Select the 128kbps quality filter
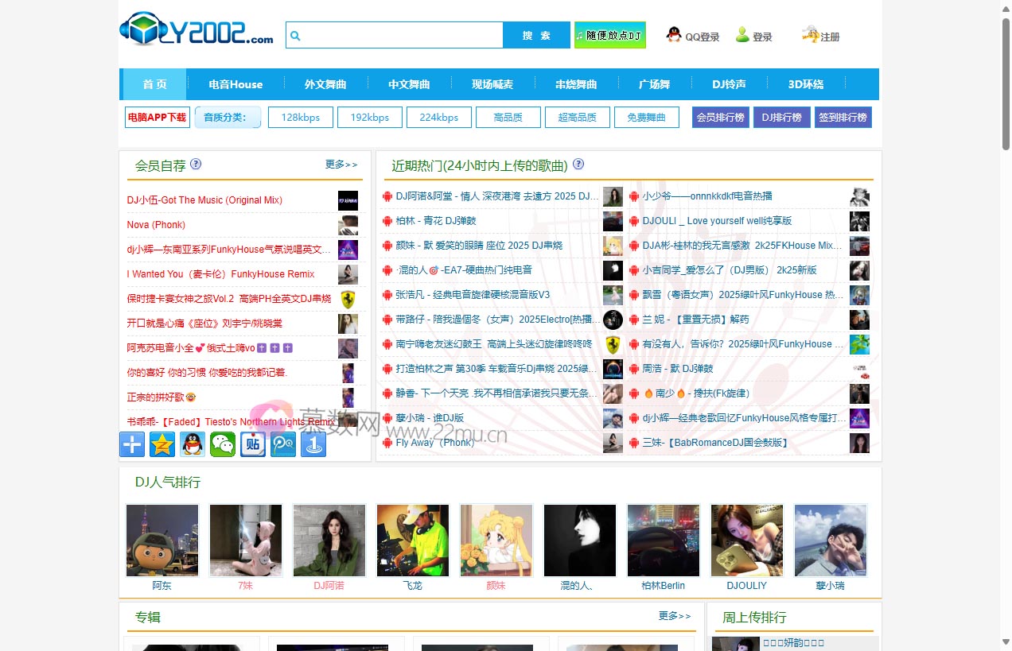The height and width of the screenshot is (651, 1012). pos(300,118)
